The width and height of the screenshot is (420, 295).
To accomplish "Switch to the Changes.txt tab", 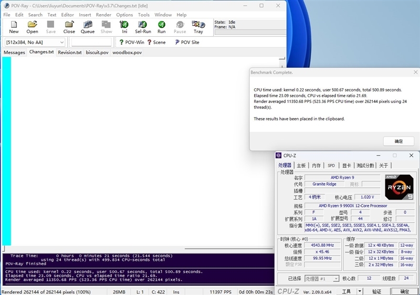I will coord(41,52).
